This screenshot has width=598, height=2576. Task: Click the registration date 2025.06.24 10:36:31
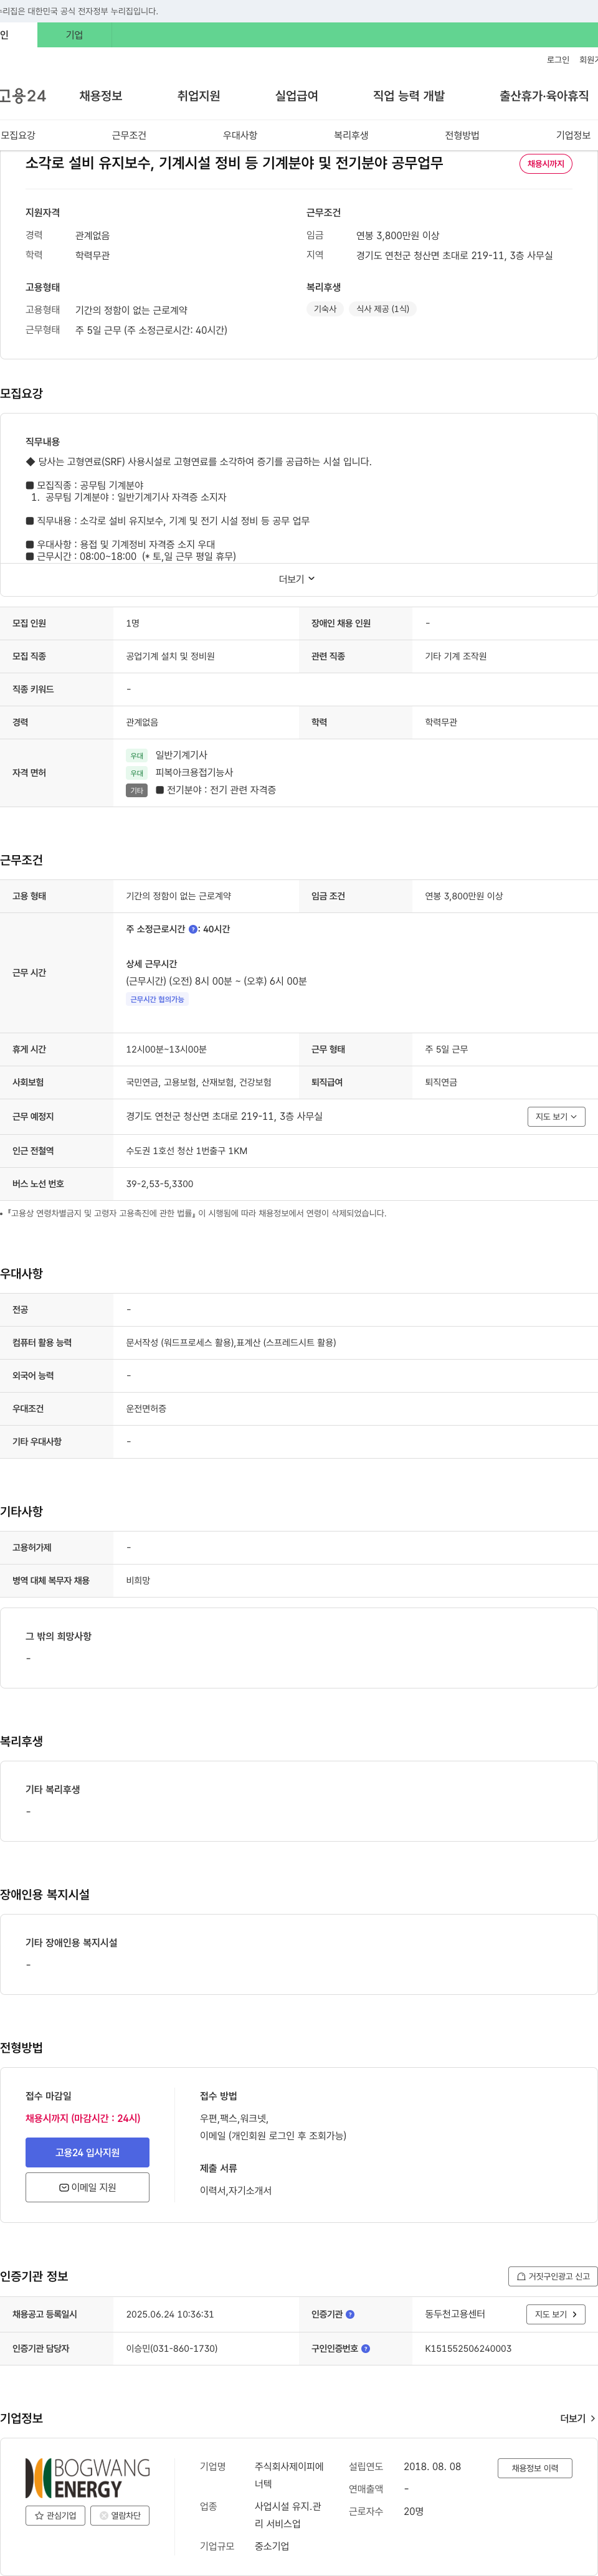170,2314
